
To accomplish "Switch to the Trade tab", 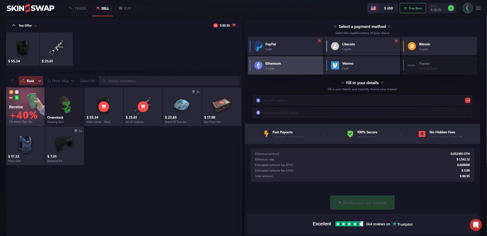I will [77, 8].
